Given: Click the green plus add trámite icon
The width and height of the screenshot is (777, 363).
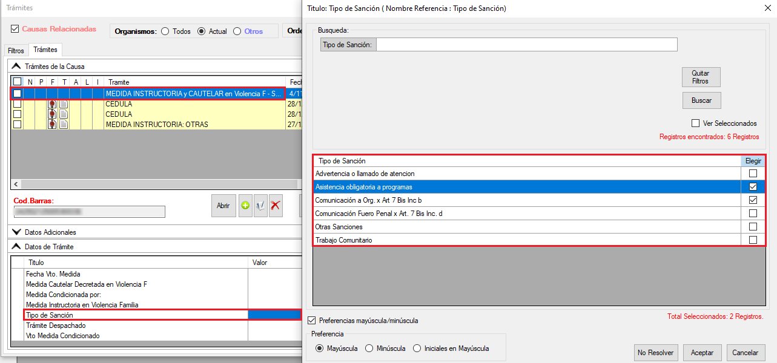Looking at the screenshot, I should [245, 206].
